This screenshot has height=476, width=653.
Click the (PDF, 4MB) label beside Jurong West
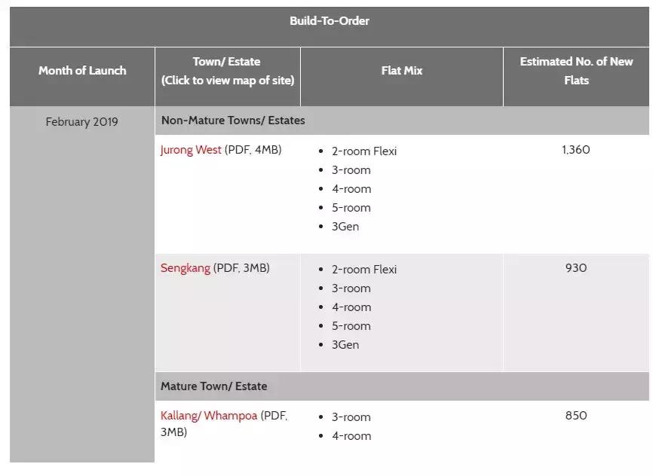pyautogui.click(x=253, y=150)
